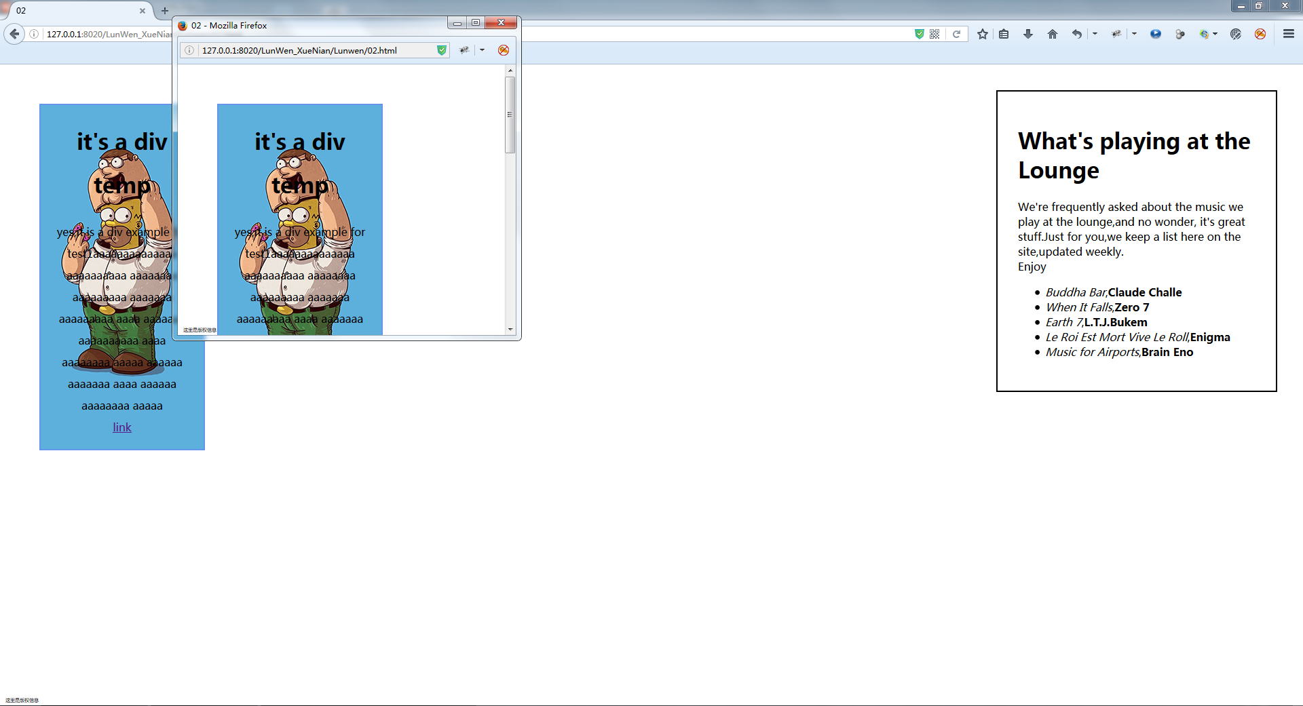The height and width of the screenshot is (706, 1303).
Task: Click sync globe icon in main toolbar
Action: click(x=1204, y=34)
